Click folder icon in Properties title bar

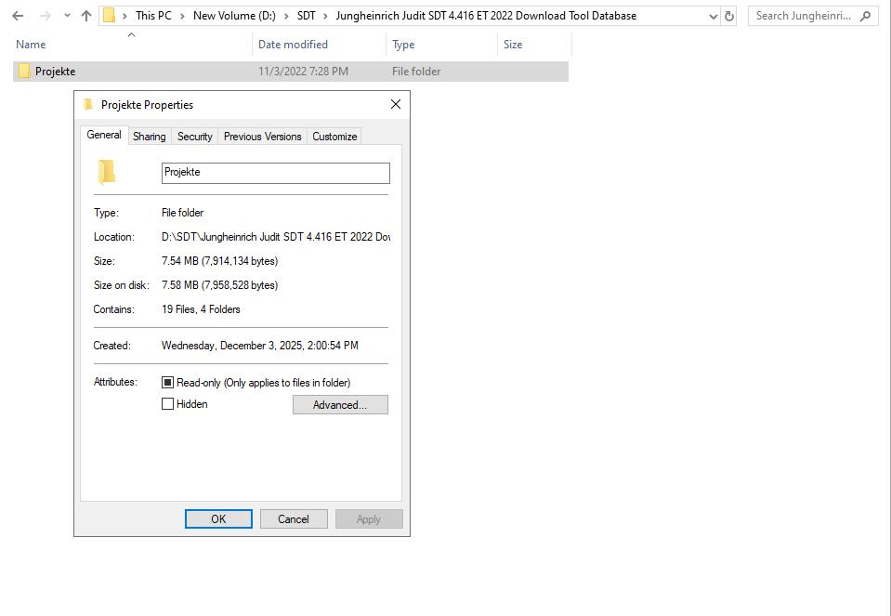click(x=88, y=105)
